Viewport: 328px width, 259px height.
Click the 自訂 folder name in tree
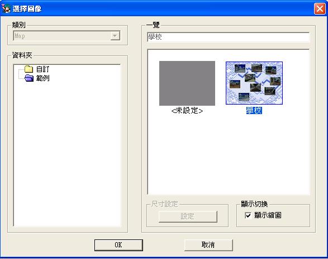click(42, 69)
